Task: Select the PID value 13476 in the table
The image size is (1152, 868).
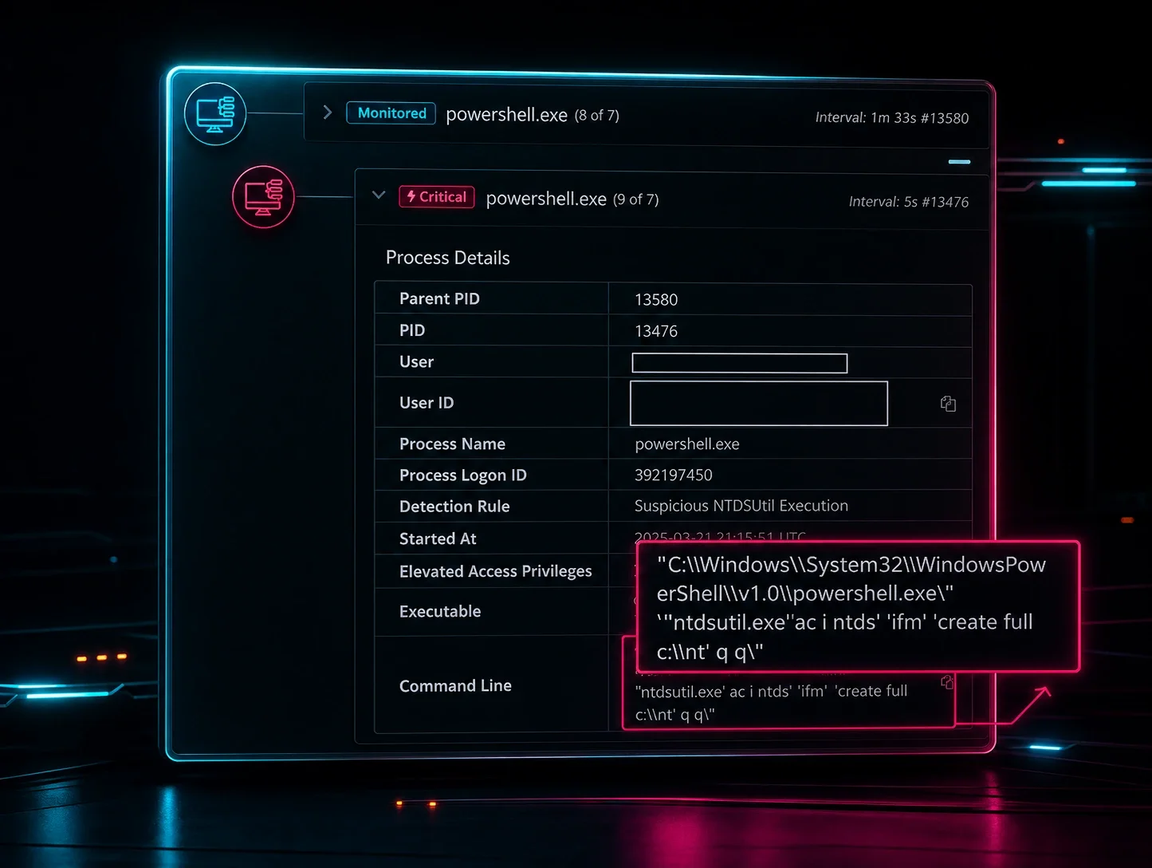Action: 656,331
